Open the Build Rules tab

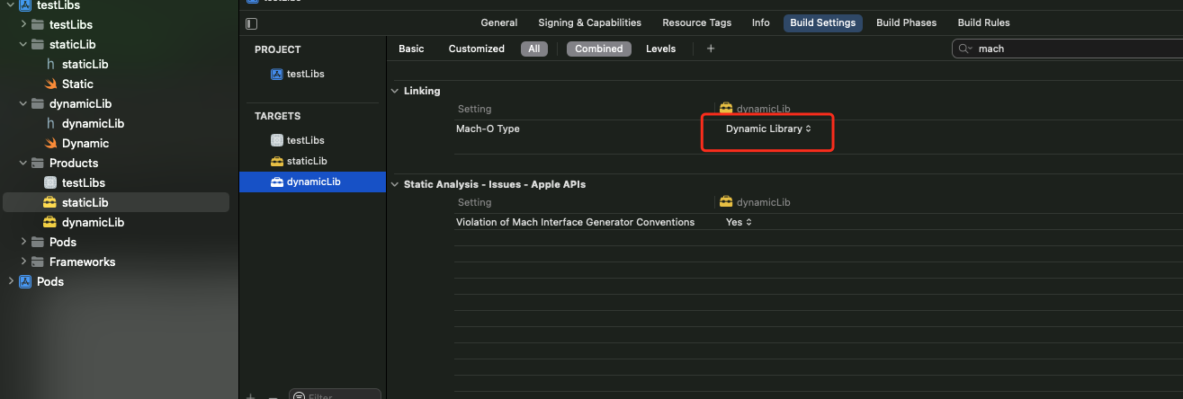(984, 22)
